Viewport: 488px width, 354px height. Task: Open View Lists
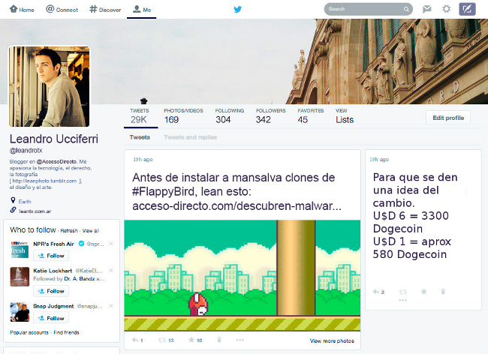tap(345, 116)
